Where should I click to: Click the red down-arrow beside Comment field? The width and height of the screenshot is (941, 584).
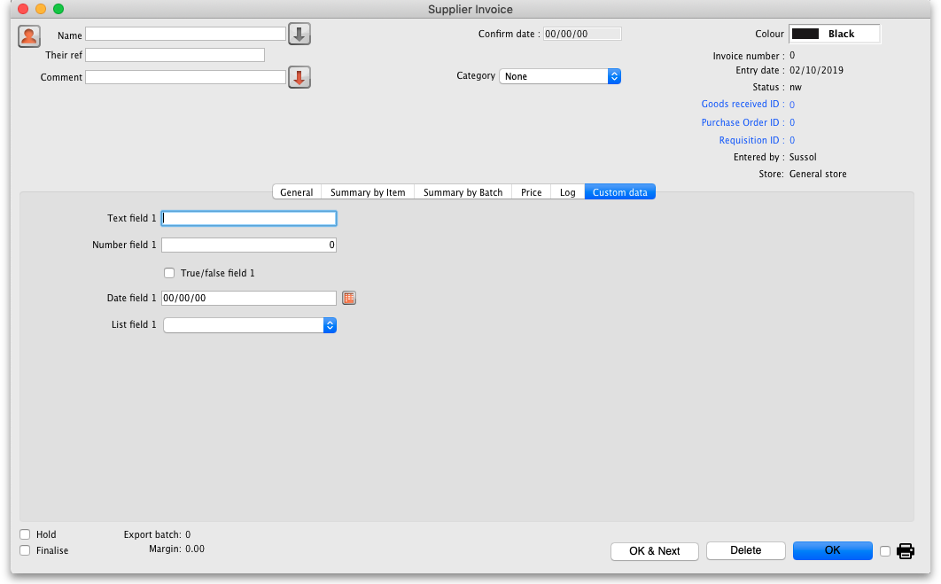(x=299, y=77)
